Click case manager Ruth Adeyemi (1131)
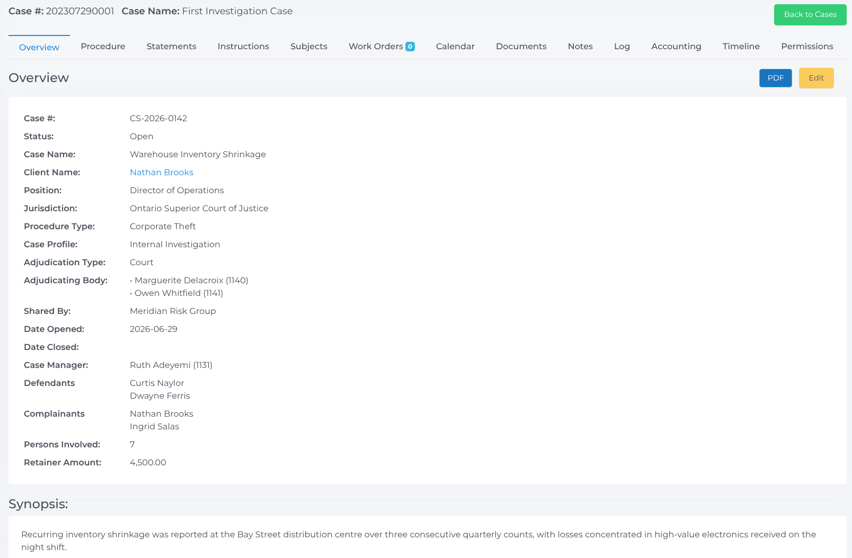Screen dimensions: 852x558 (171, 365)
